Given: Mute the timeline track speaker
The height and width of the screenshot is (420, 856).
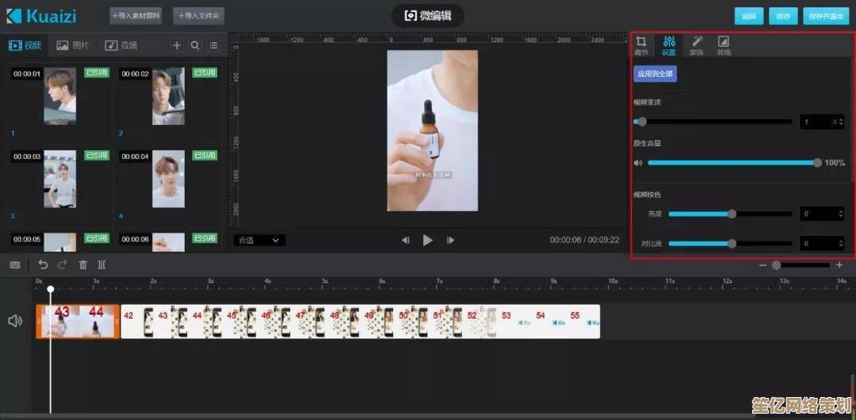Looking at the screenshot, I should pyautogui.click(x=15, y=321).
